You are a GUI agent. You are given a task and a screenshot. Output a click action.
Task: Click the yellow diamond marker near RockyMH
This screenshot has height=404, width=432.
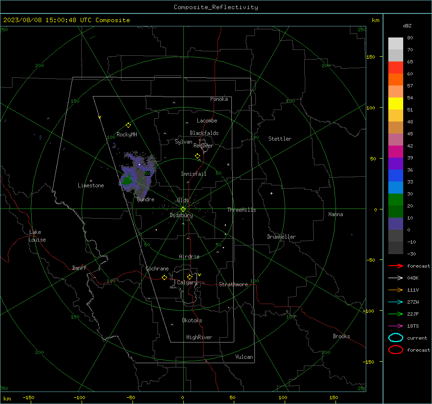[x=128, y=125]
